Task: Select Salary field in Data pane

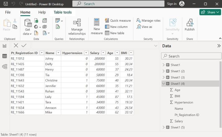Action: pyautogui.click(x=179, y=121)
